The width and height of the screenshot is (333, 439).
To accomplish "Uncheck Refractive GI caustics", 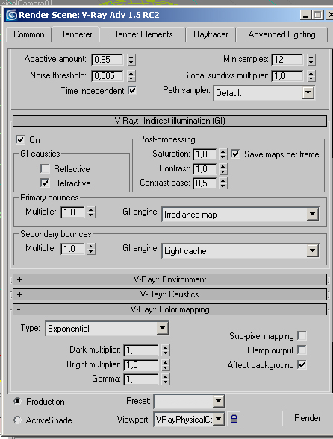I will click(x=45, y=183).
